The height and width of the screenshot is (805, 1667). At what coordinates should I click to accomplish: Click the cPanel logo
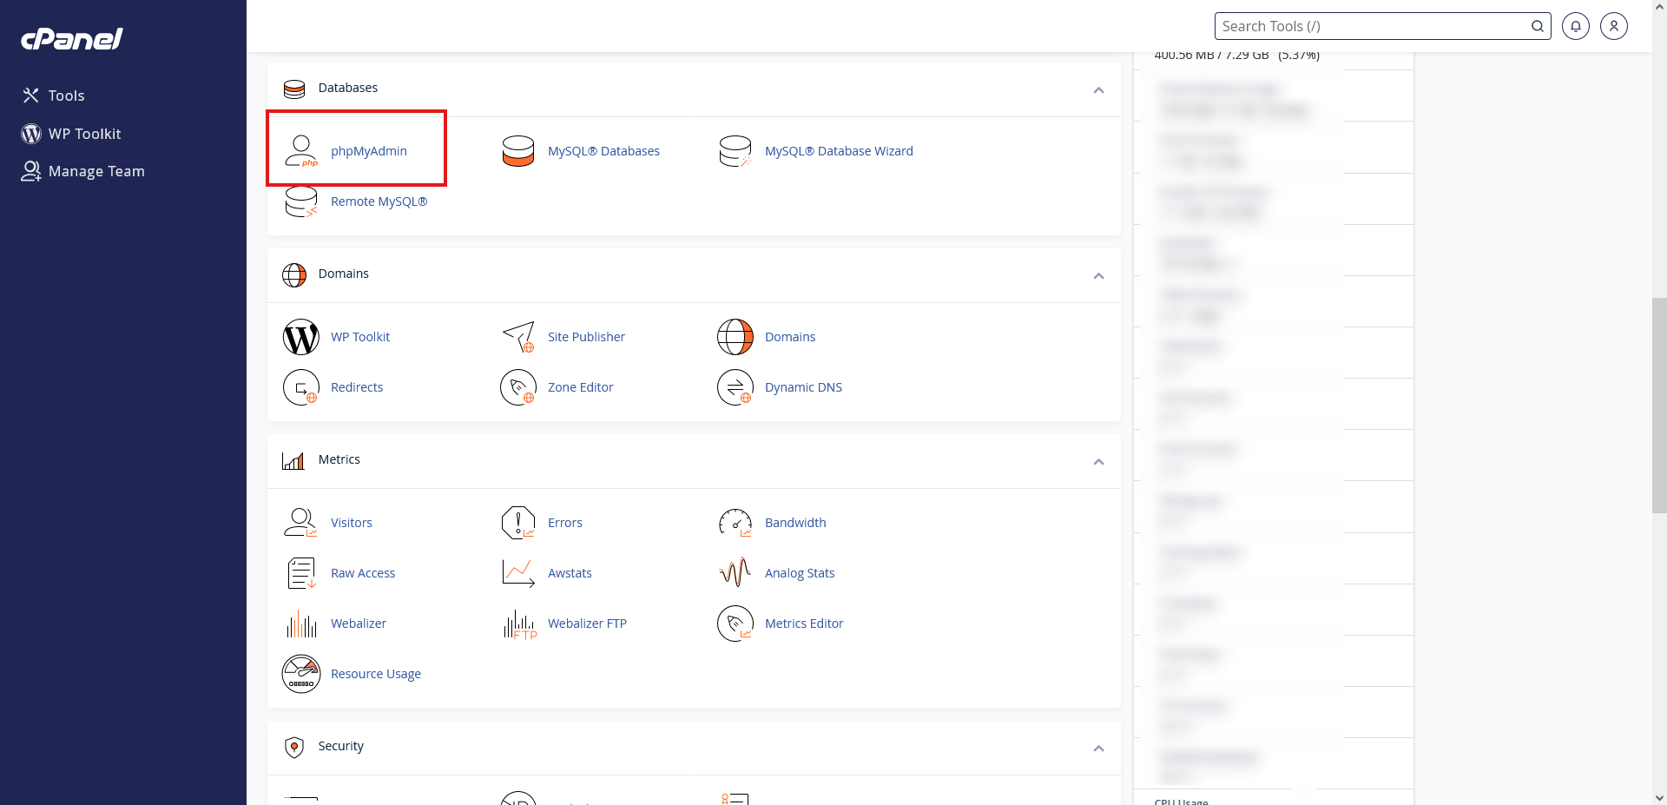pos(72,39)
